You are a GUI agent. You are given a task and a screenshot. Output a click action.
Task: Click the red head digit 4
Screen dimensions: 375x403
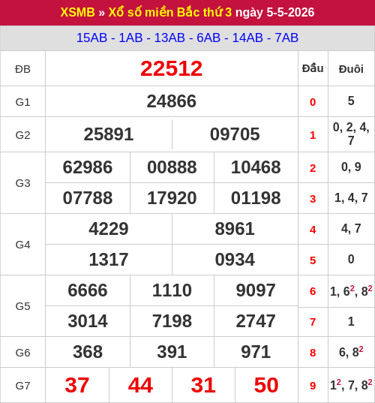pos(313,230)
